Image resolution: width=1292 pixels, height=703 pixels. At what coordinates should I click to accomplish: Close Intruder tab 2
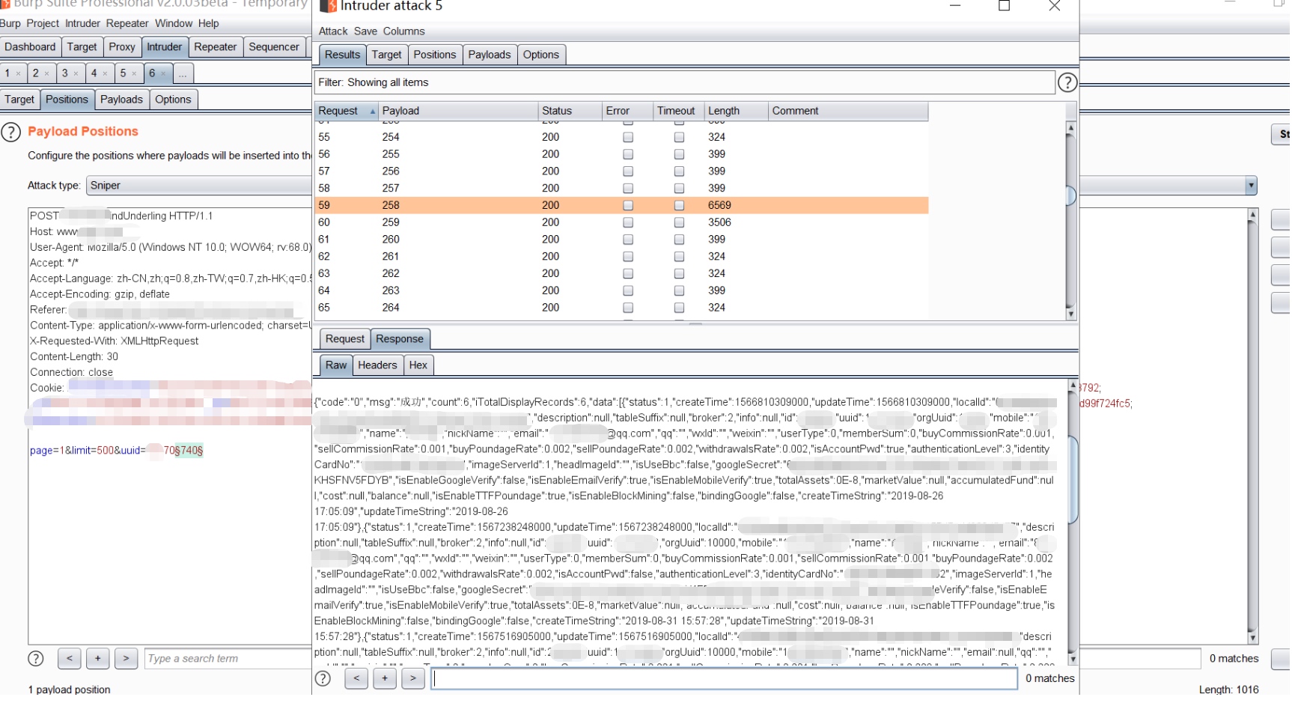[46, 73]
